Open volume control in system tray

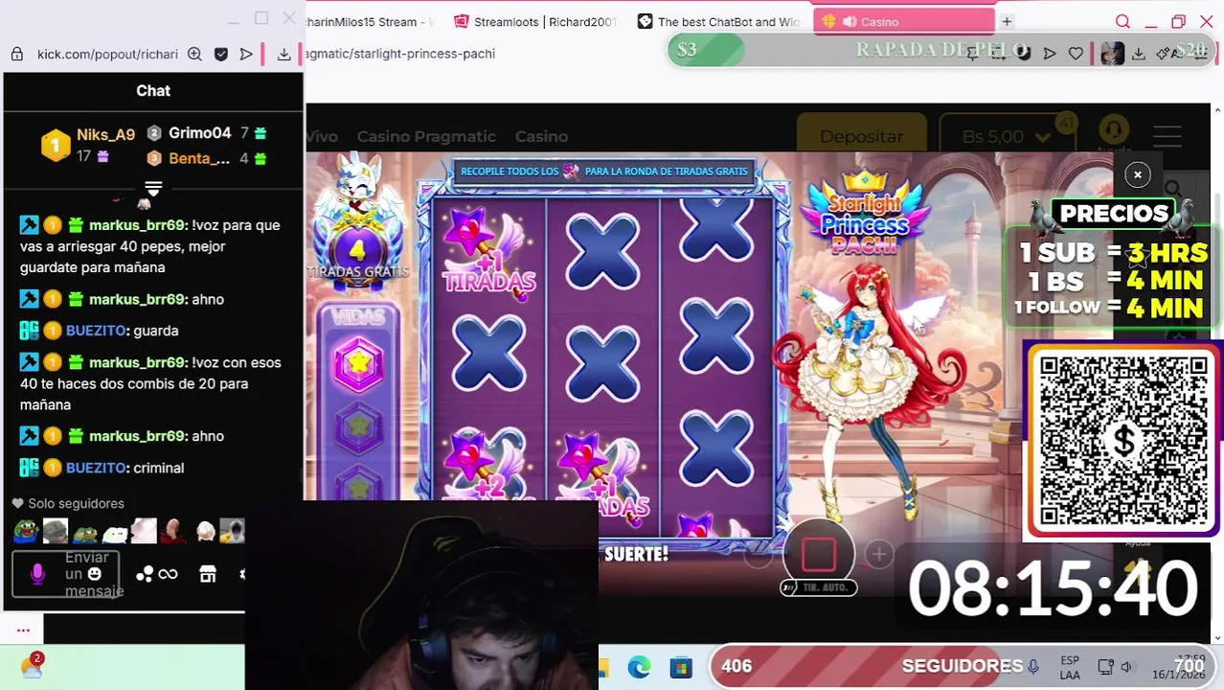(1126, 667)
